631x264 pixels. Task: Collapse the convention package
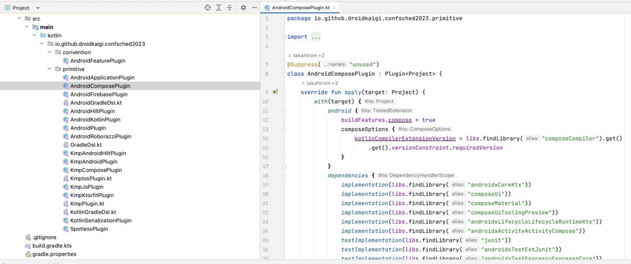pyautogui.click(x=50, y=52)
